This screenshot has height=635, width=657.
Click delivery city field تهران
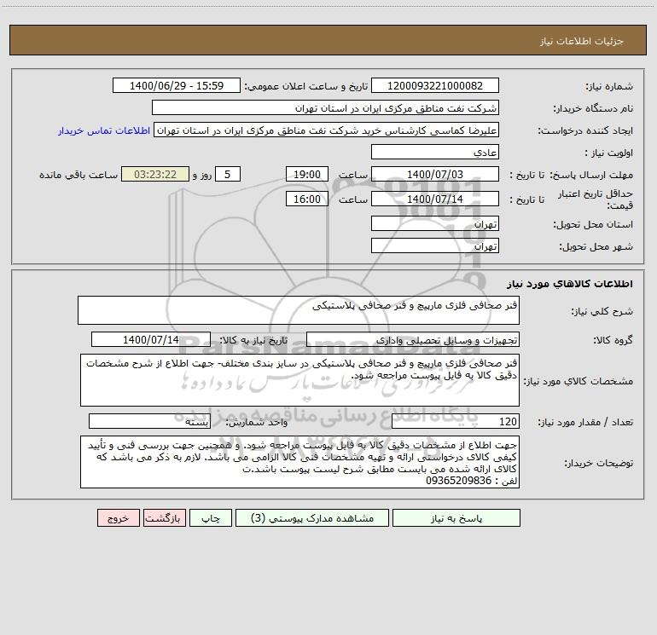point(435,245)
